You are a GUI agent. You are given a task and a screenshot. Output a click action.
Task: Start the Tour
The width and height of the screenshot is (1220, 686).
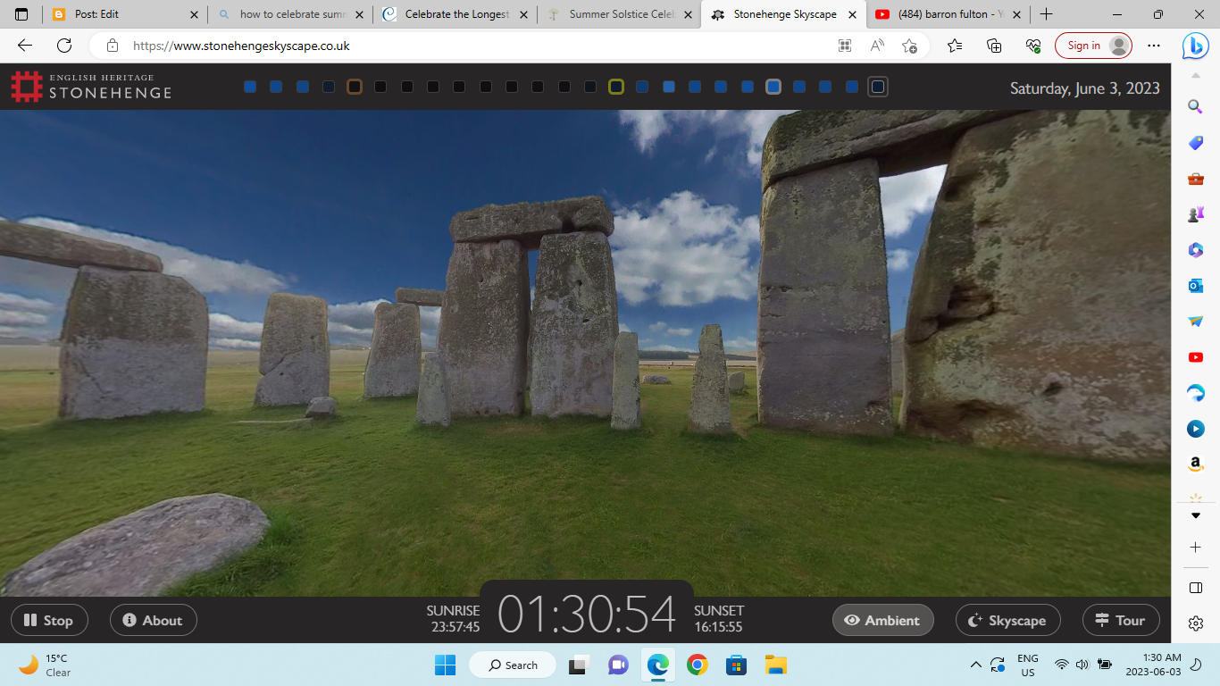tap(1121, 620)
